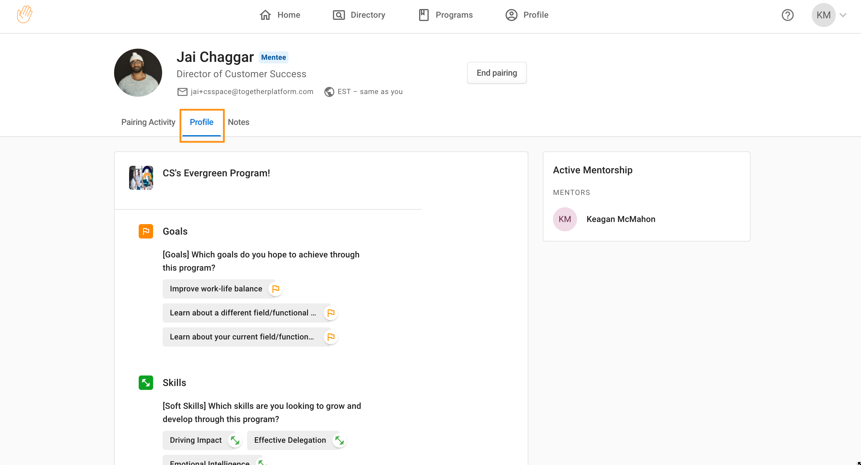Click the Programs bookmark icon
This screenshot has width=861, height=465.
click(x=424, y=15)
